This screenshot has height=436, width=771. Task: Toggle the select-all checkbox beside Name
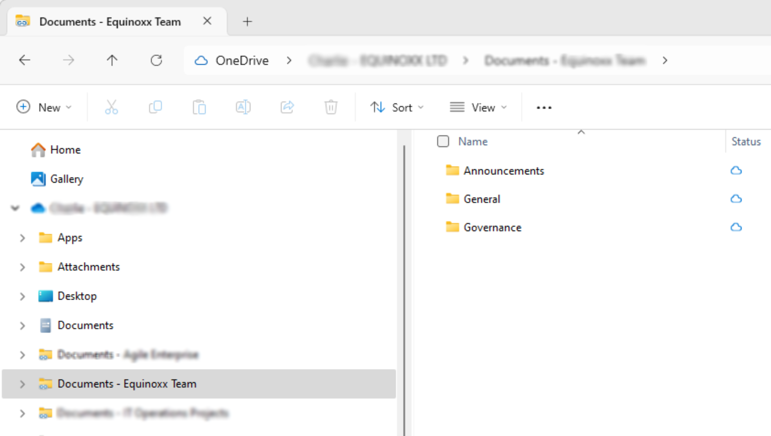(443, 141)
